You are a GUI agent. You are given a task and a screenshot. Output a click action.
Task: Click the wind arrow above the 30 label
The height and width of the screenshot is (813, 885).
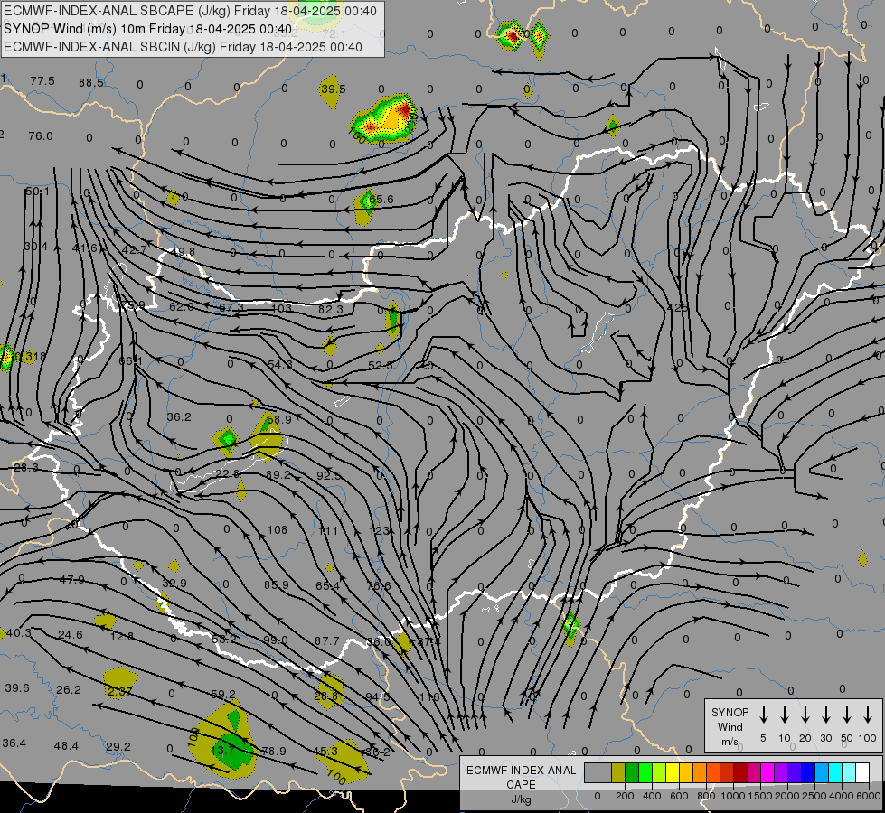pyautogui.click(x=825, y=715)
